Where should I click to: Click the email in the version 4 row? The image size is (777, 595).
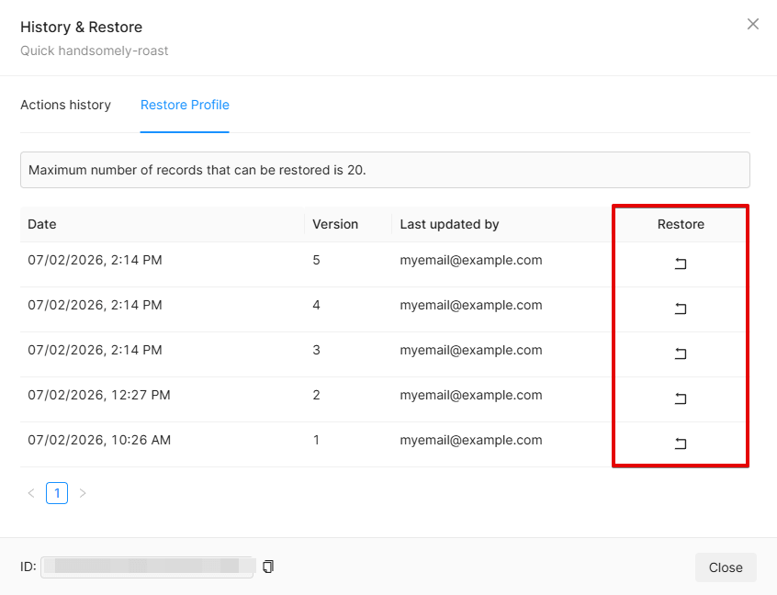[x=471, y=305]
